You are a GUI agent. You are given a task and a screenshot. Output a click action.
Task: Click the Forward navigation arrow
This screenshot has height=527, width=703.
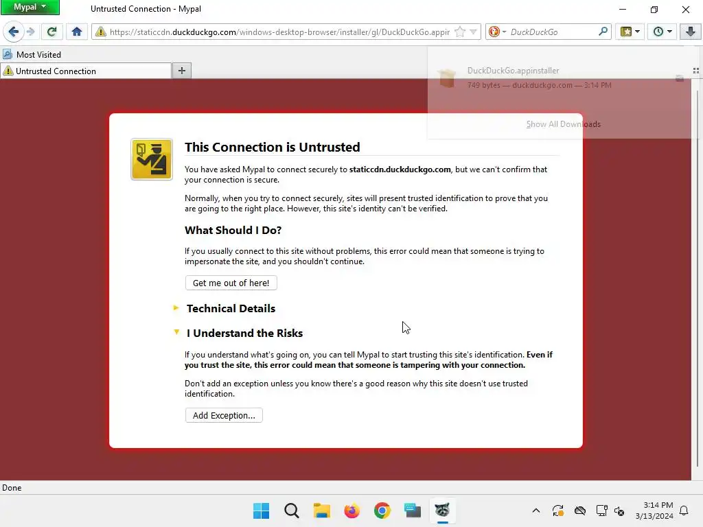[30, 32]
